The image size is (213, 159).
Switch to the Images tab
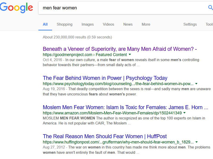pos(88,25)
